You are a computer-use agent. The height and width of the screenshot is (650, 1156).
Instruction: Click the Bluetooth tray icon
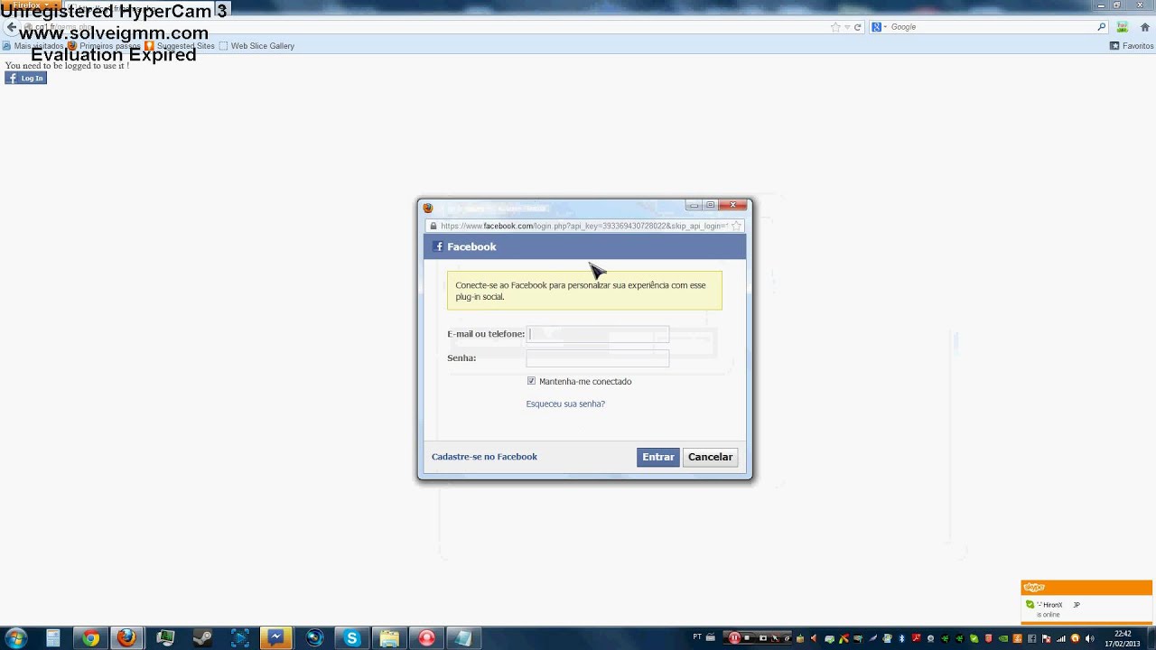(x=902, y=638)
